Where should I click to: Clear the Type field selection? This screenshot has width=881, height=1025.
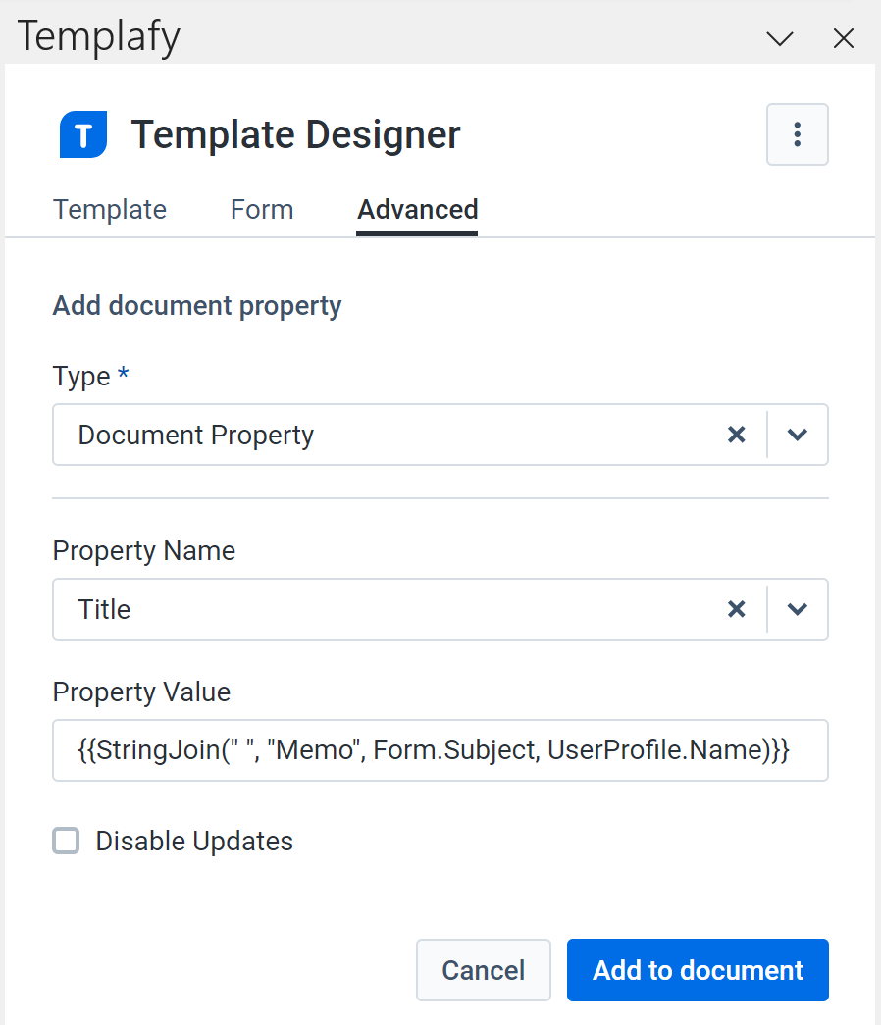click(x=737, y=435)
